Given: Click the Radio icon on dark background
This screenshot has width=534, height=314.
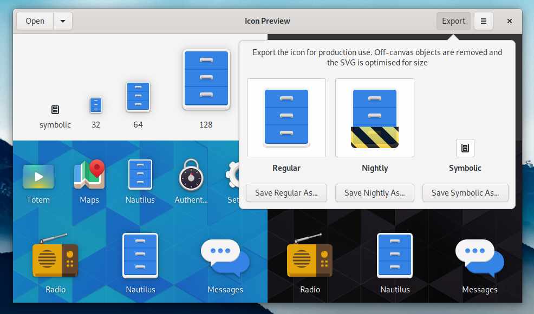Looking at the screenshot, I should point(310,255).
